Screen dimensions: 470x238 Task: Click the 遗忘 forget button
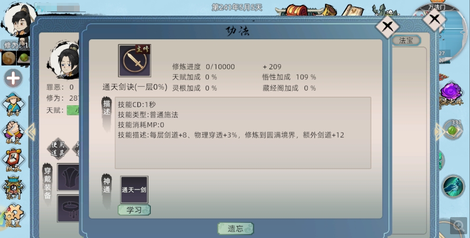click(235, 229)
